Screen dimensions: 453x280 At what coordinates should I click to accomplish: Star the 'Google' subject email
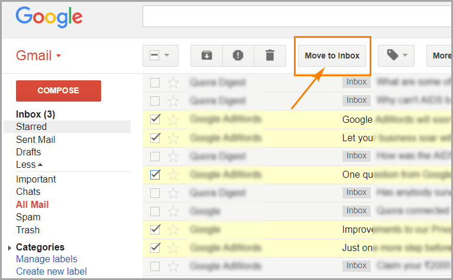tap(173, 119)
